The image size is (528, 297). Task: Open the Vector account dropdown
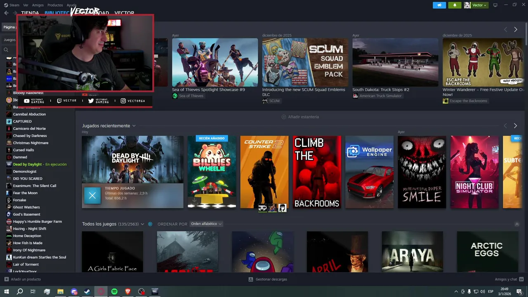[479, 5]
